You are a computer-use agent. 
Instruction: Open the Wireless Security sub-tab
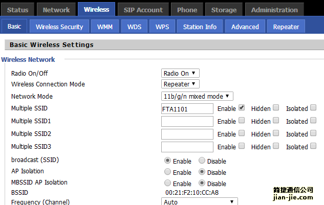click(x=59, y=27)
